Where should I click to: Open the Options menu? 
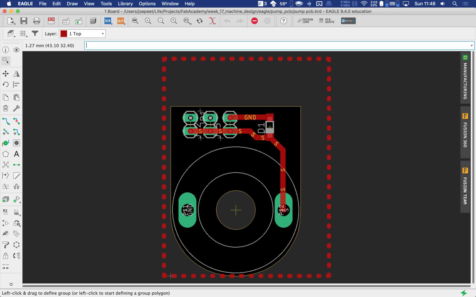[x=147, y=4]
